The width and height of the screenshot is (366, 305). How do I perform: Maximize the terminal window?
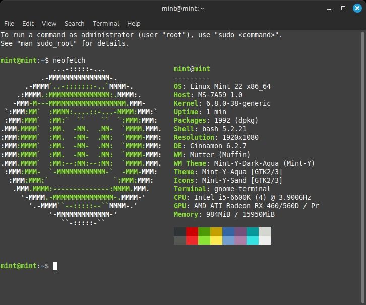343,8
